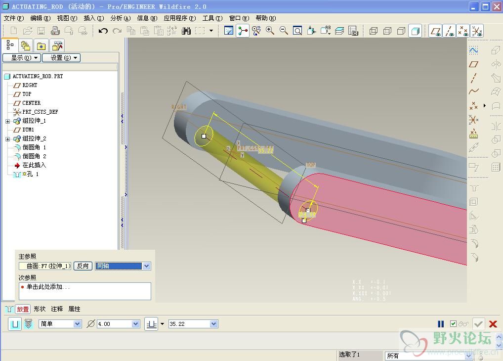Select the standard threaded hole type icon
503x361 pixels.
point(29,324)
